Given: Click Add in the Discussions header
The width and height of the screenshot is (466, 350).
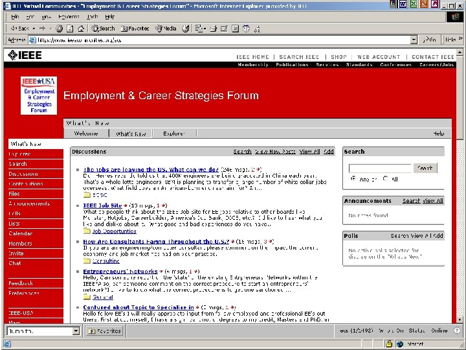Looking at the screenshot, I should pos(328,152).
